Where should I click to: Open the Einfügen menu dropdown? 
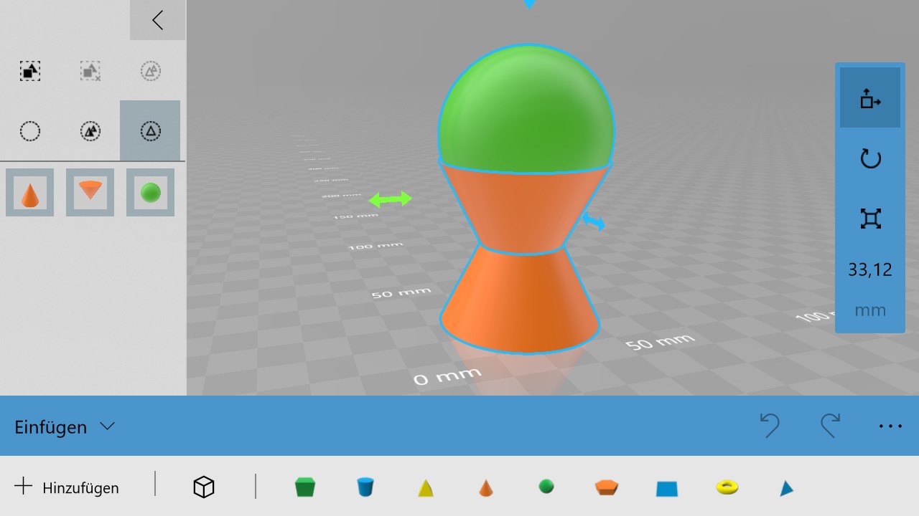click(x=65, y=427)
